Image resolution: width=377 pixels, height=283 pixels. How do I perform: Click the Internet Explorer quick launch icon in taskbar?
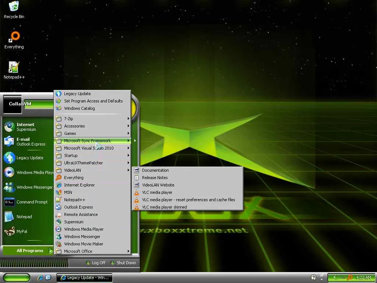(x=40, y=277)
